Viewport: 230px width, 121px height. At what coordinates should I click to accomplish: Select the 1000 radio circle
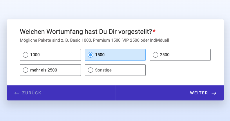26,55
